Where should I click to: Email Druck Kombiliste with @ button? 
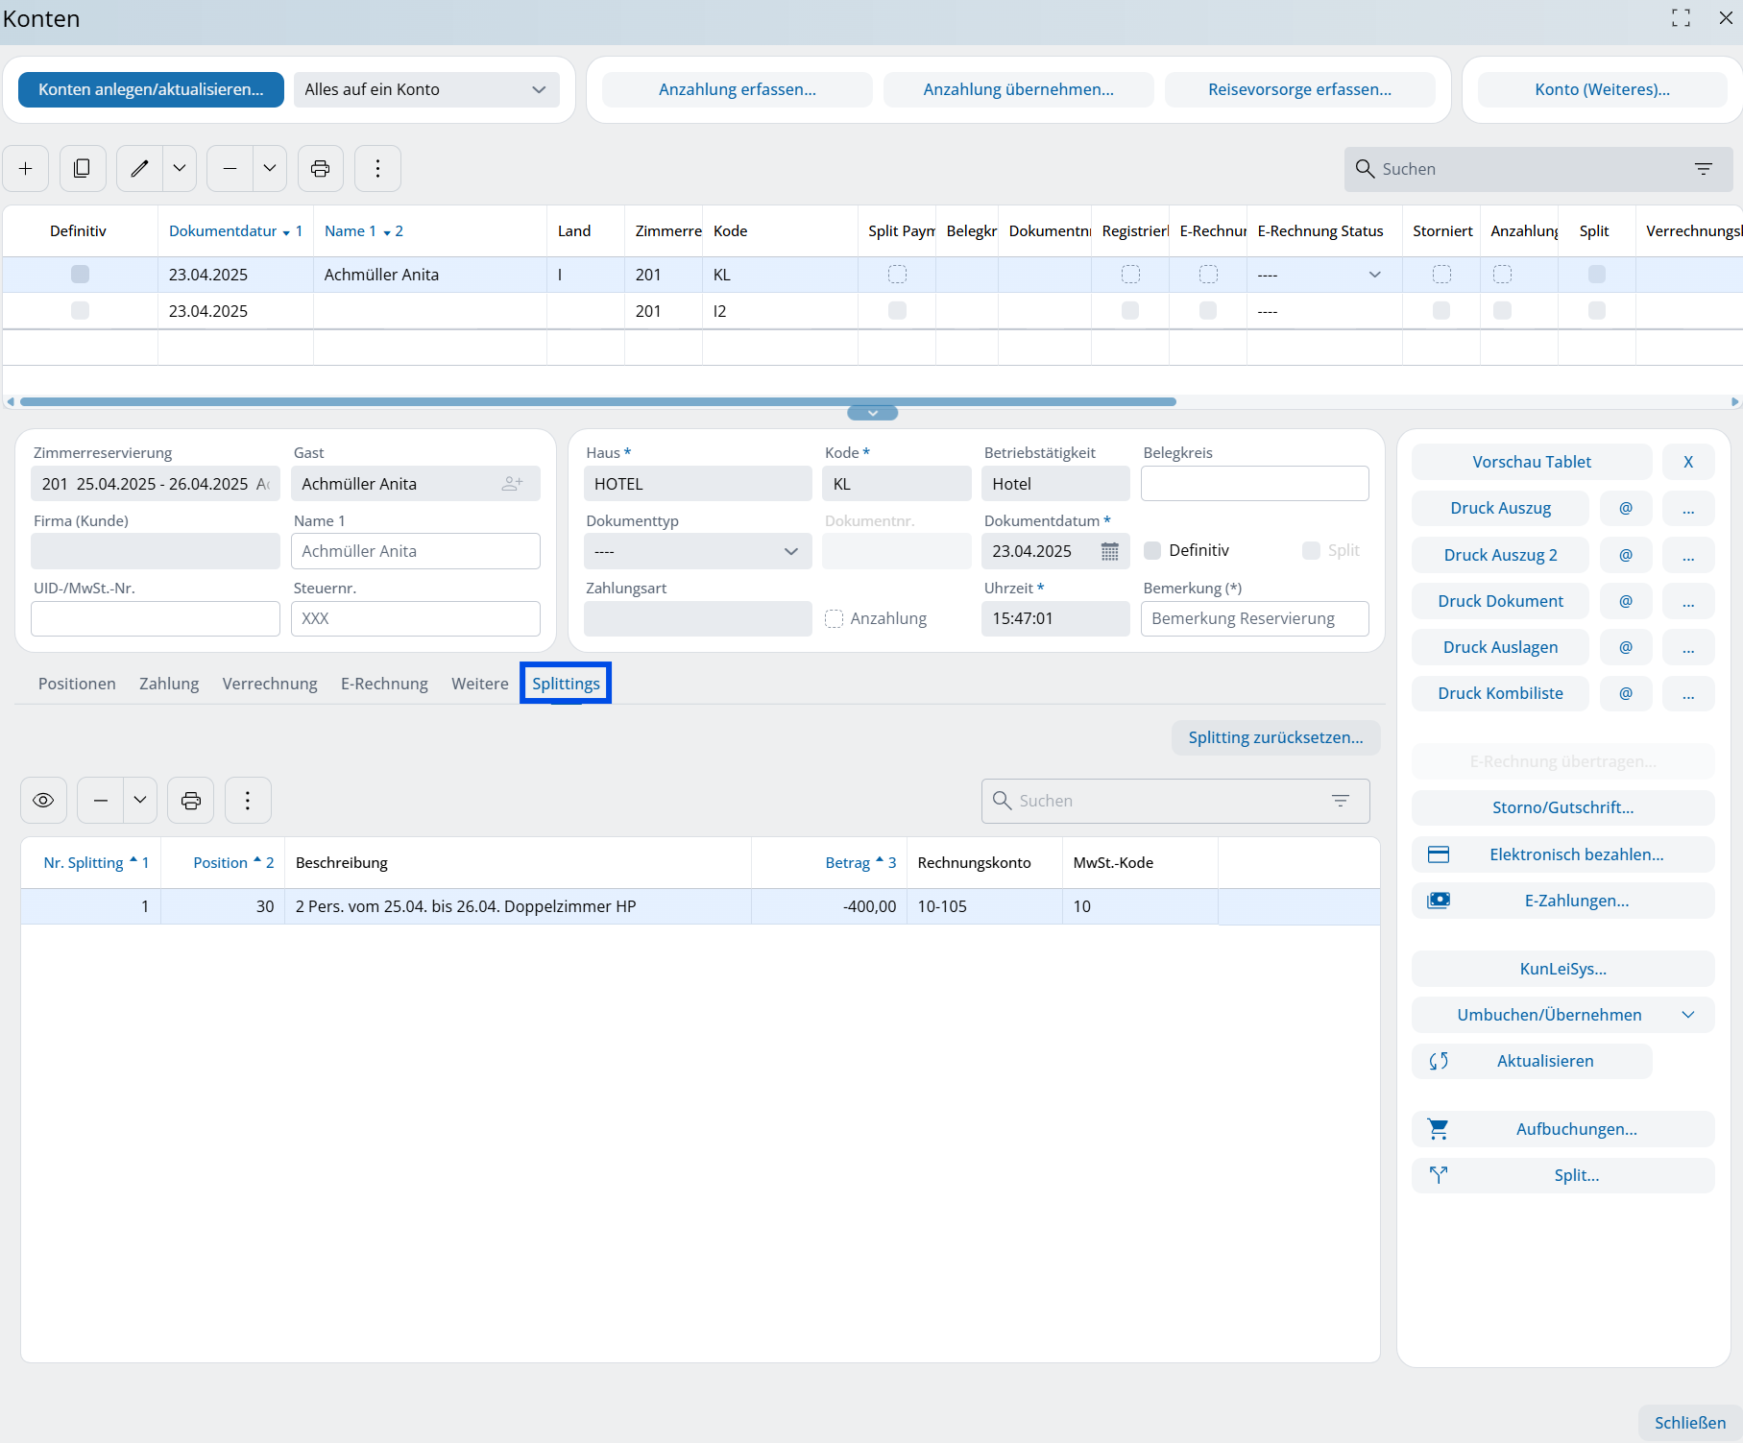1626,693
